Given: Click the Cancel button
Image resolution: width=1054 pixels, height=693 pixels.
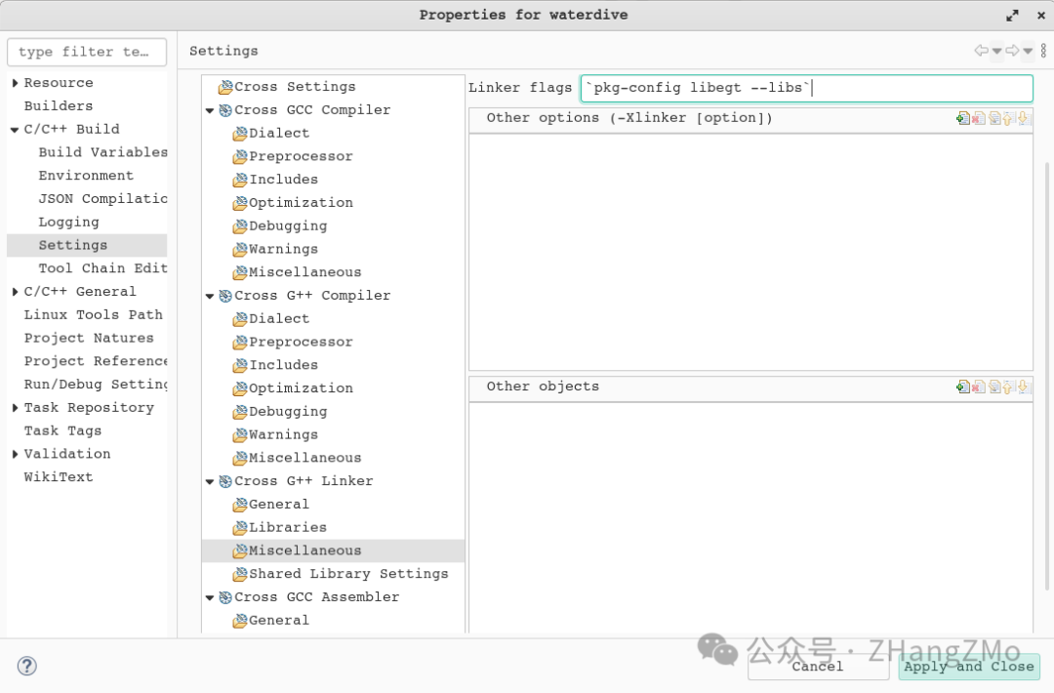Looking at the screenshot, I should [818, 666].
